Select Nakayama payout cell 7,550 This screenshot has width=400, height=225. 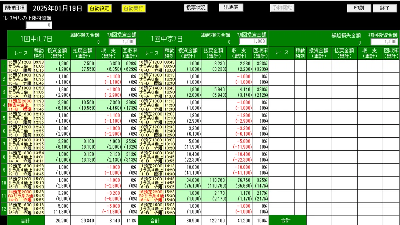[83, 66]
